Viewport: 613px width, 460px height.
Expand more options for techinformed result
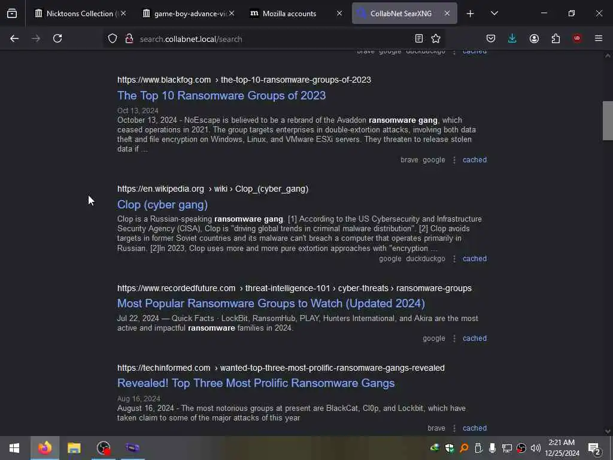click(x=454, y=428)
